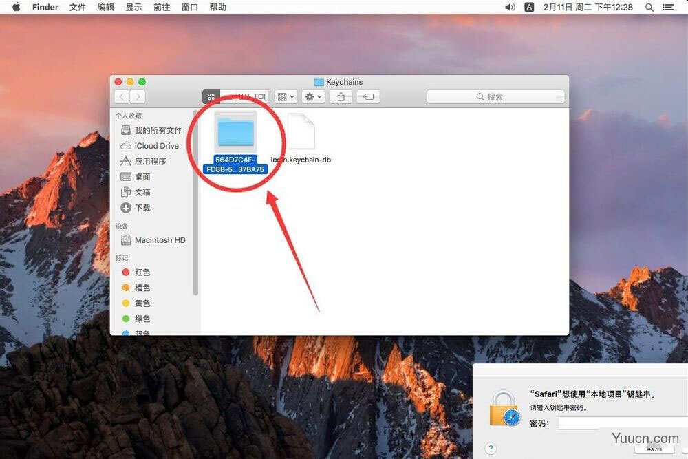
Task: Open the 文件 menu
Action: 78,7
